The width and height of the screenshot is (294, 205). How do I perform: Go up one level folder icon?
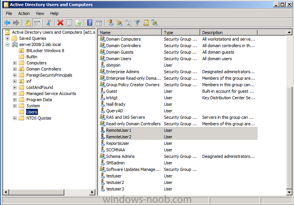pos(28,23)
